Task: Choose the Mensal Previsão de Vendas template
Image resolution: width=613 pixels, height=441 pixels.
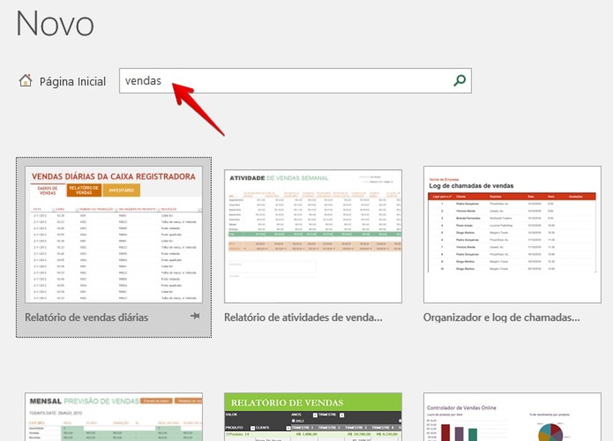Action: [113, 417]
